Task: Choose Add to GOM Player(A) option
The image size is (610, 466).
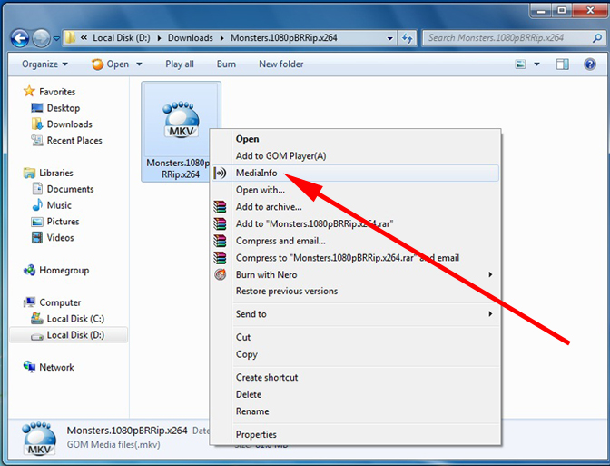Action: (x=280, y=156)
